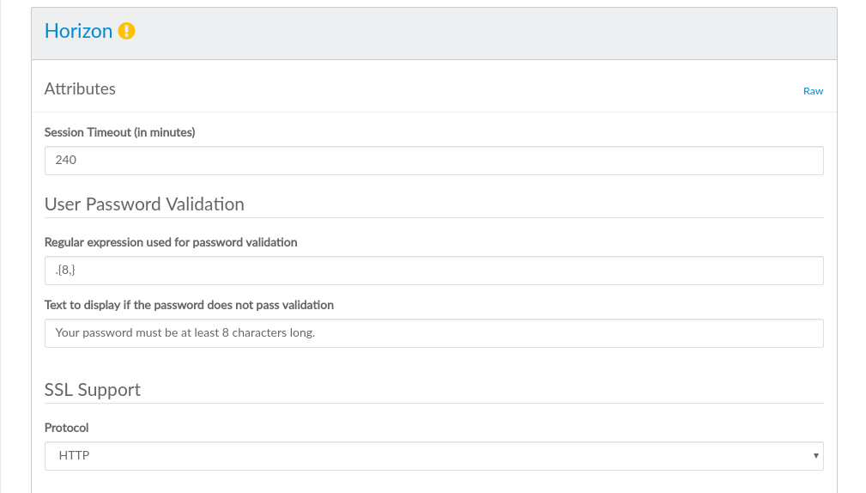This screenshot has height=493, width=866.
Task: Click the Regular expression used for password validation label
Action: 171,242
